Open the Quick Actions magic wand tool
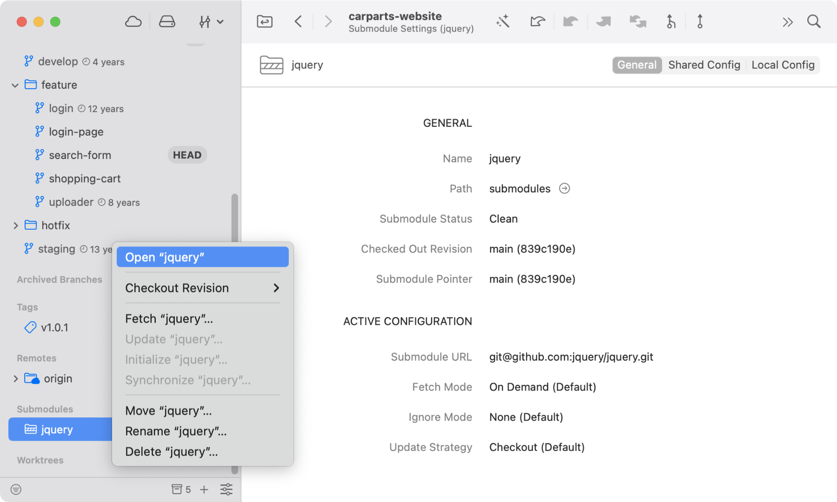 pyautogui.click(x=504, y=21)
